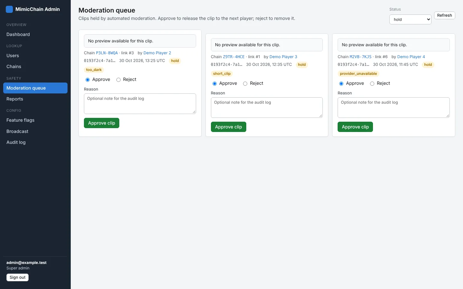Image resolution: width=463 pixels, height=289 pixels.
Task: Approve clip for chain P3LN-8WQA
Action: point(102,123)
